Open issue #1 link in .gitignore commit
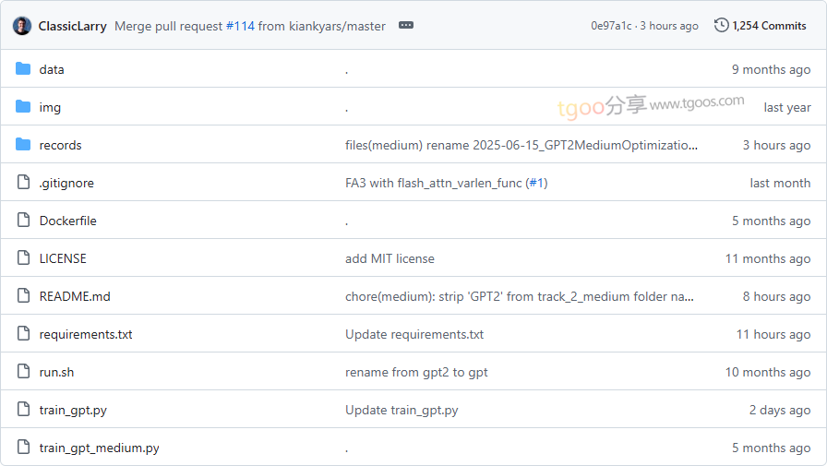827x466 pixels. tap(536, 183)
